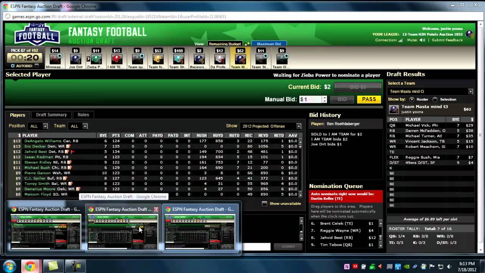This screenshot has width=485, height=273.
Task: Click the Michael Vick, Phi roster row
Action: click(x=431, y=125)
